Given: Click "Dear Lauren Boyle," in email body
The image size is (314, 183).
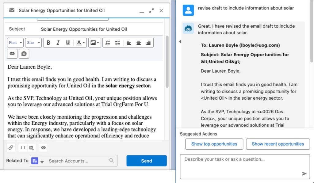Looking at the screenshot, I should [30, 67].
